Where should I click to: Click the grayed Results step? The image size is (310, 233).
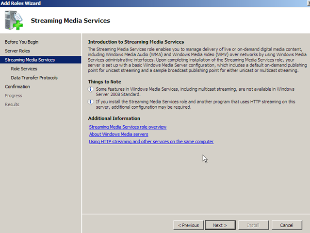pos(12,104)
